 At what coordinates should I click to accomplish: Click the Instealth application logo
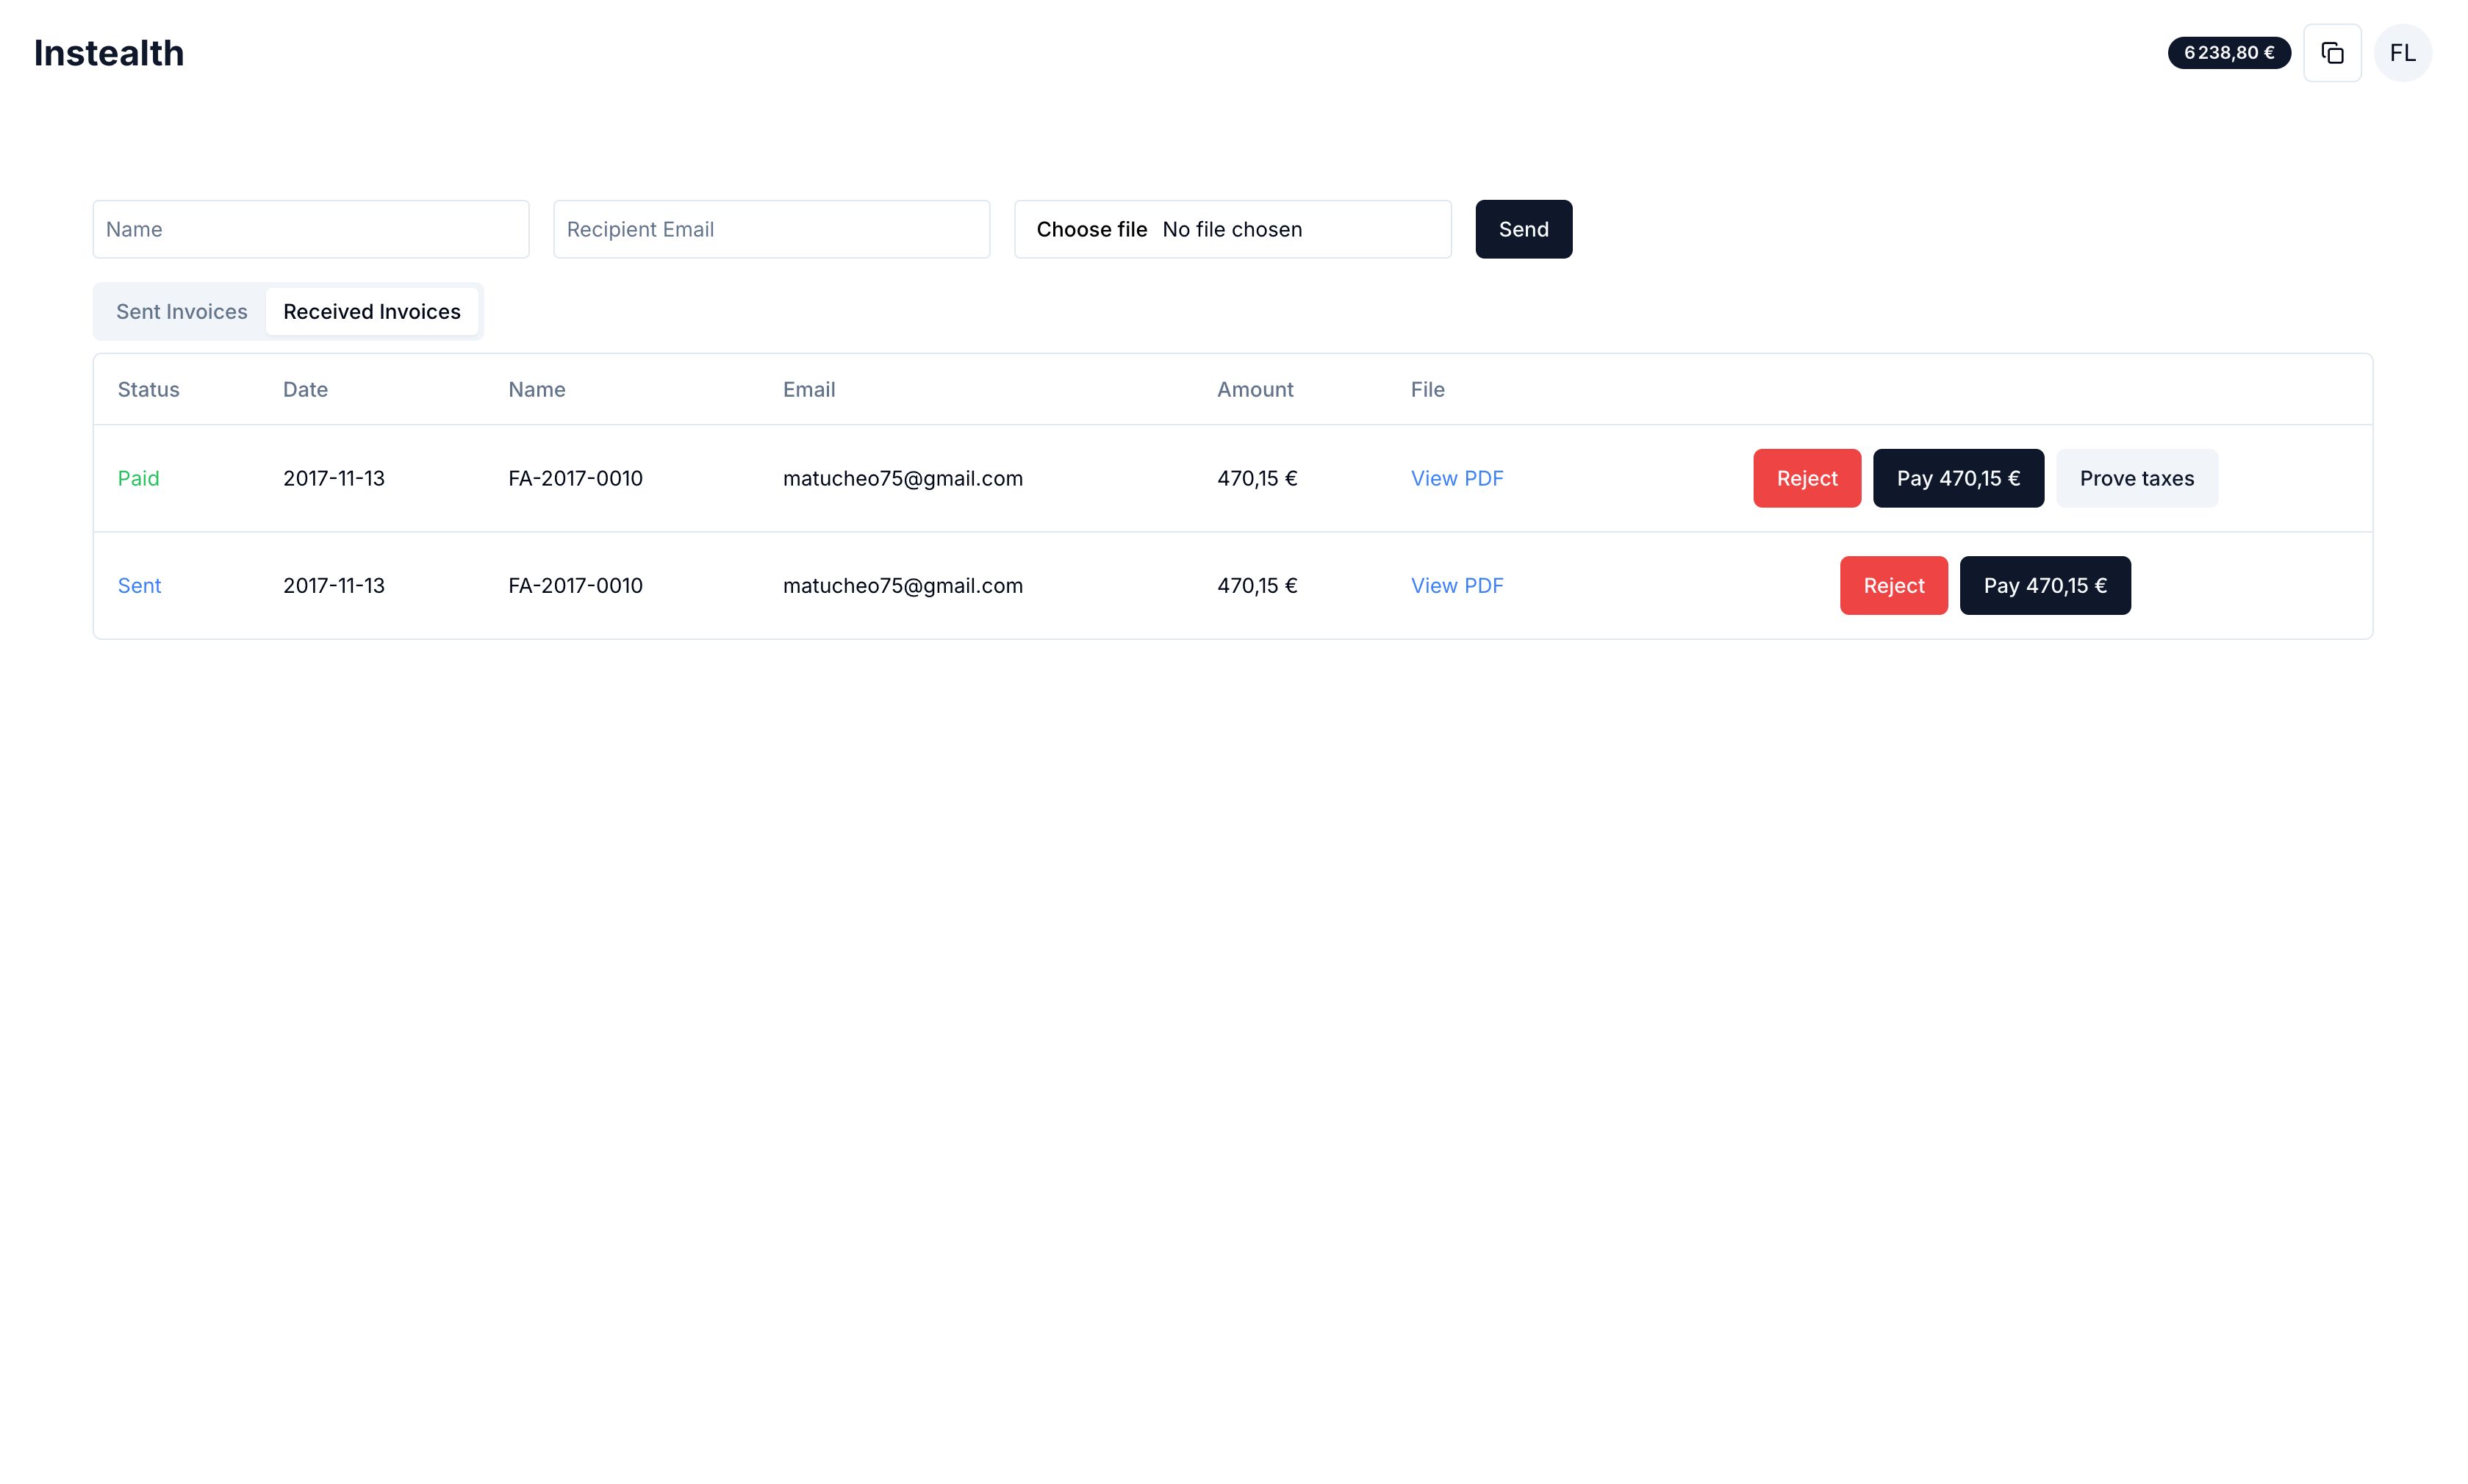(110, 53)
